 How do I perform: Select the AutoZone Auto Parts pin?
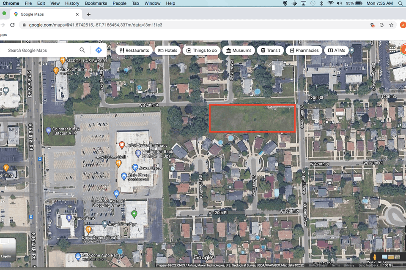[78, 256]
